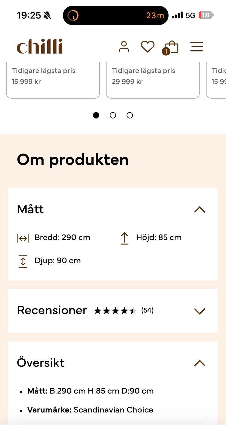Tap the chilli logo
Image resolution: width=226 pixels, height=427 pixels.
tap(40, 47)
